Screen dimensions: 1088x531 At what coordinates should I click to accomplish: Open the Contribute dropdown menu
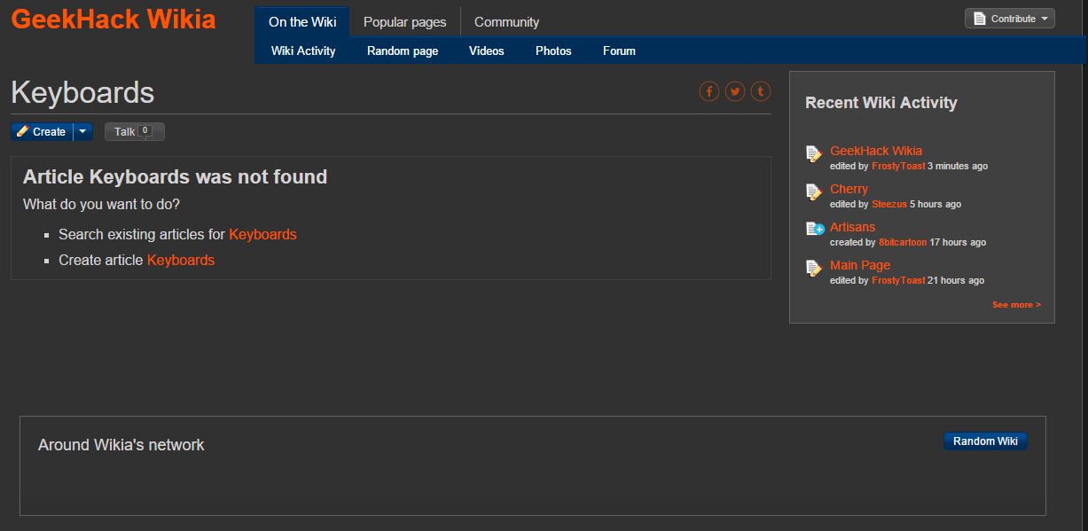coord(1009,19)
